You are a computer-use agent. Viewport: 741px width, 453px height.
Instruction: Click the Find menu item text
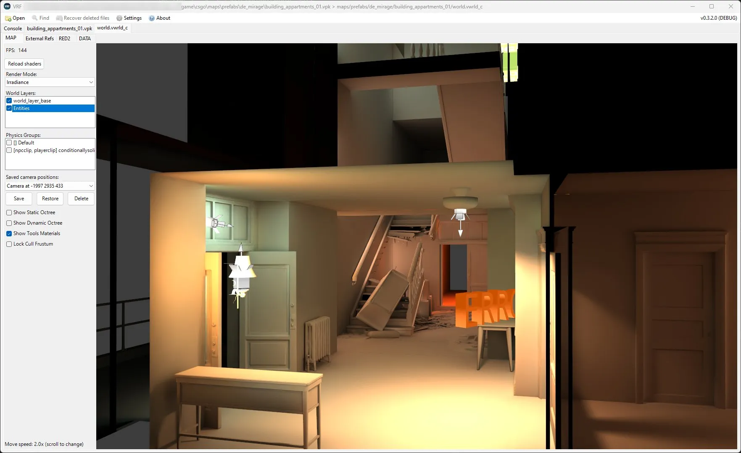pyautogui.click(x=44, y=18)
